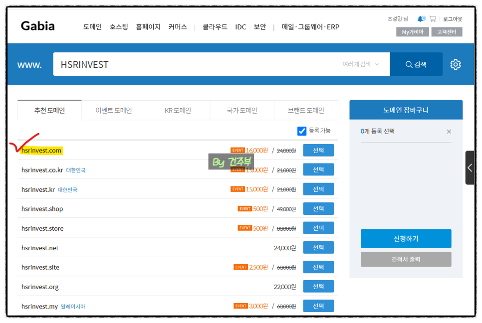
Task: Click the hsrinvest.net domain name
Action: pyautogui.click(x=40, y=248)
